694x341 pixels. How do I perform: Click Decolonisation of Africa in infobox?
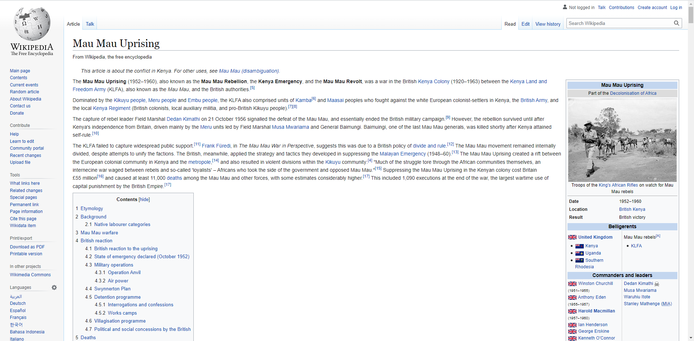633,93
